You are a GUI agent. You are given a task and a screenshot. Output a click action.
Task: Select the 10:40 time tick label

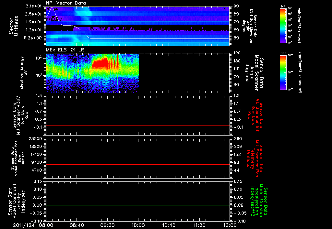[x=169, y=225]
